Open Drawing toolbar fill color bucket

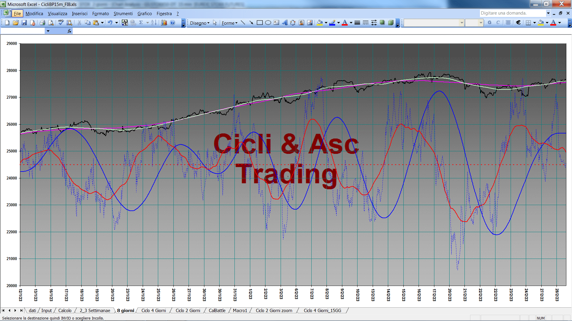point(320,23)
